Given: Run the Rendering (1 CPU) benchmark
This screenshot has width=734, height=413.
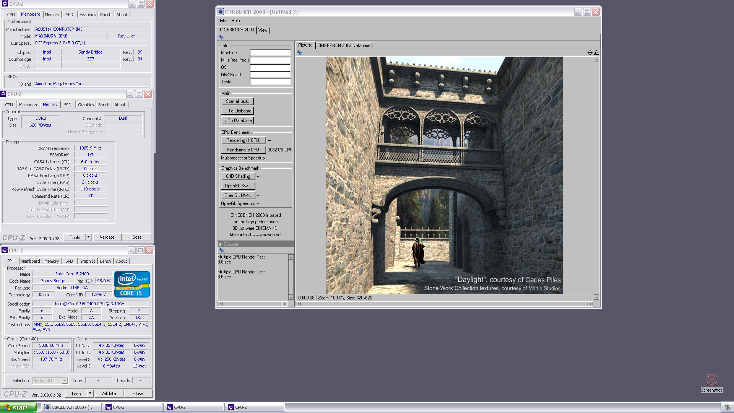Looking at the screenshot, I should tap(244, 140).
